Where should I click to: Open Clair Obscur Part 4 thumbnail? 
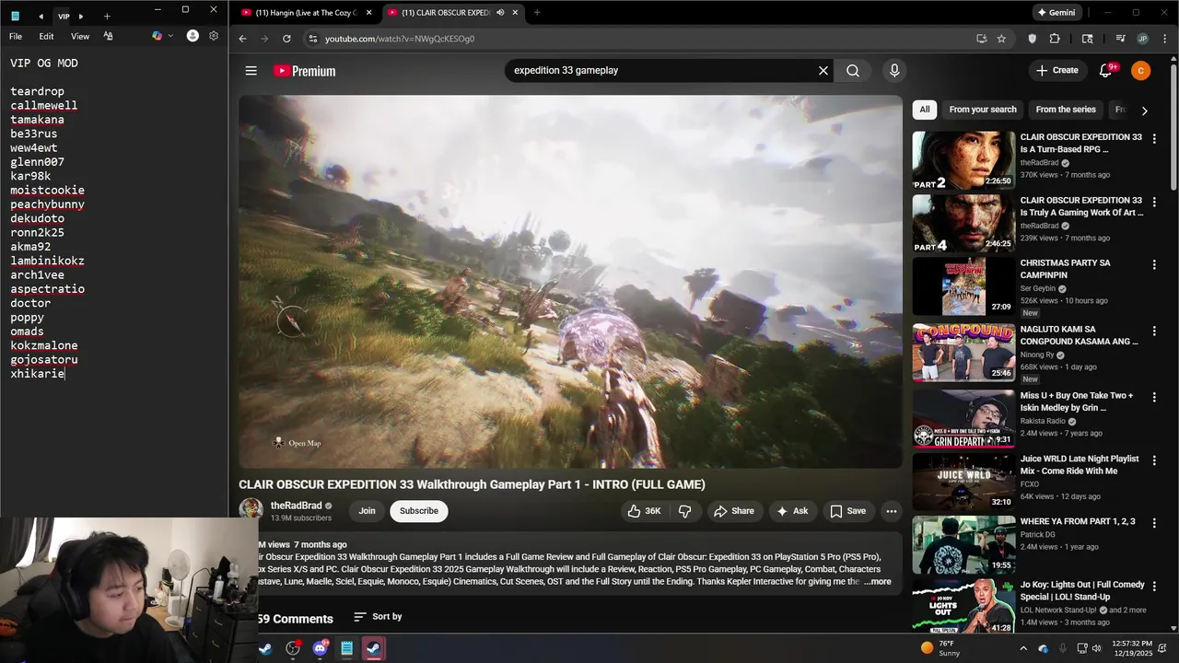click(963, 224)
